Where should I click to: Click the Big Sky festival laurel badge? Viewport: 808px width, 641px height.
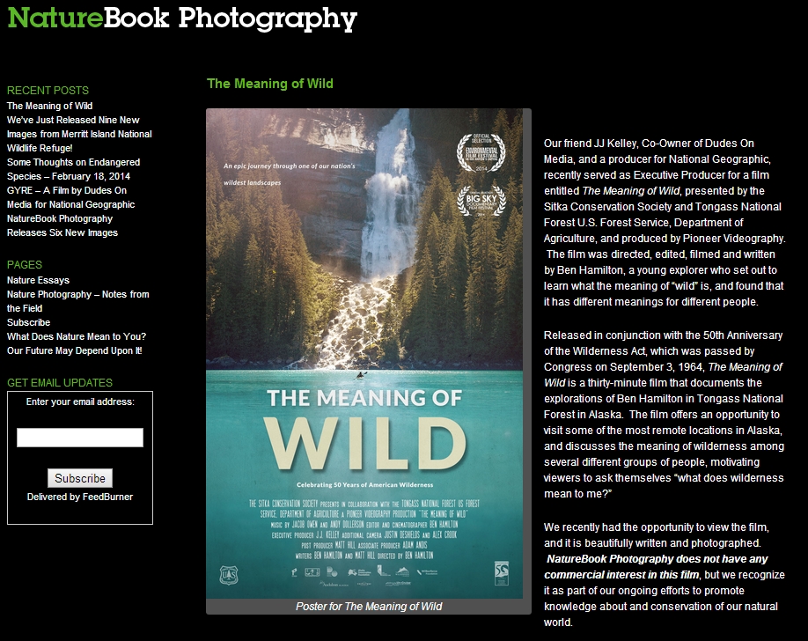(481, 200)
